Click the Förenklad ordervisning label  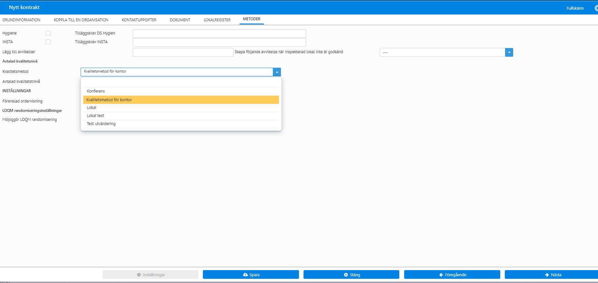pos(23,101)
